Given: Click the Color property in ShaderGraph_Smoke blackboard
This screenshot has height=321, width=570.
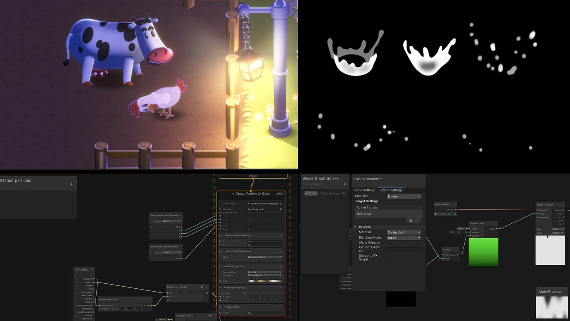Looking at the screenshot, I should tap(311, 193).
